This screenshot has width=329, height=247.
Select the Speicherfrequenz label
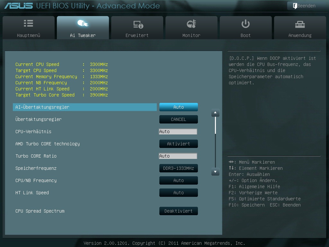[x=36, y=168]
